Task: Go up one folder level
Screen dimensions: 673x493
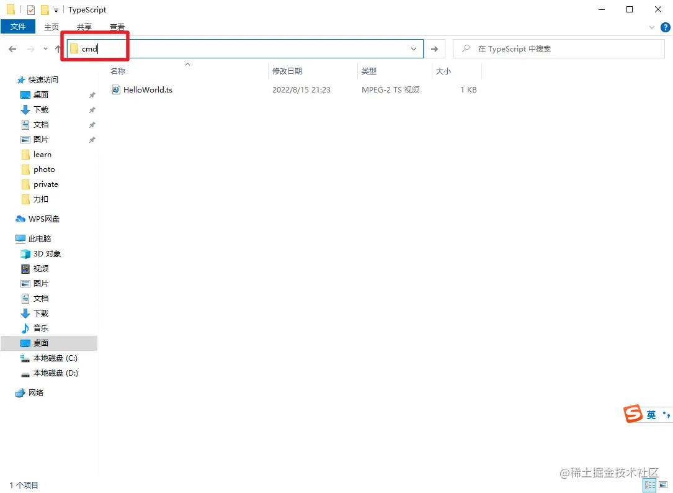Action: 58,49
